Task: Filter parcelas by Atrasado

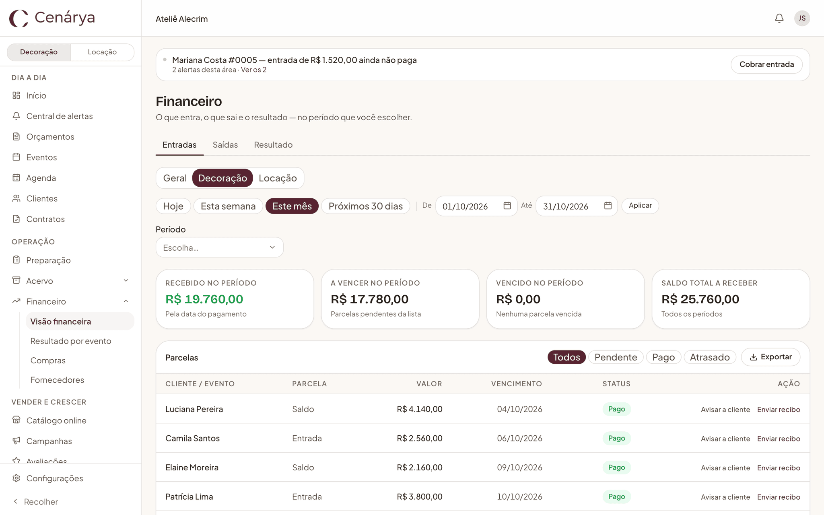Action: 710,357
